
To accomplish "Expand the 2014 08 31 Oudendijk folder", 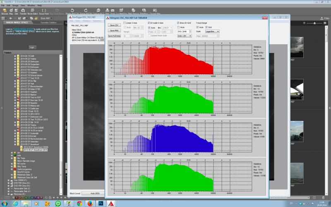I will click(15, 133).
